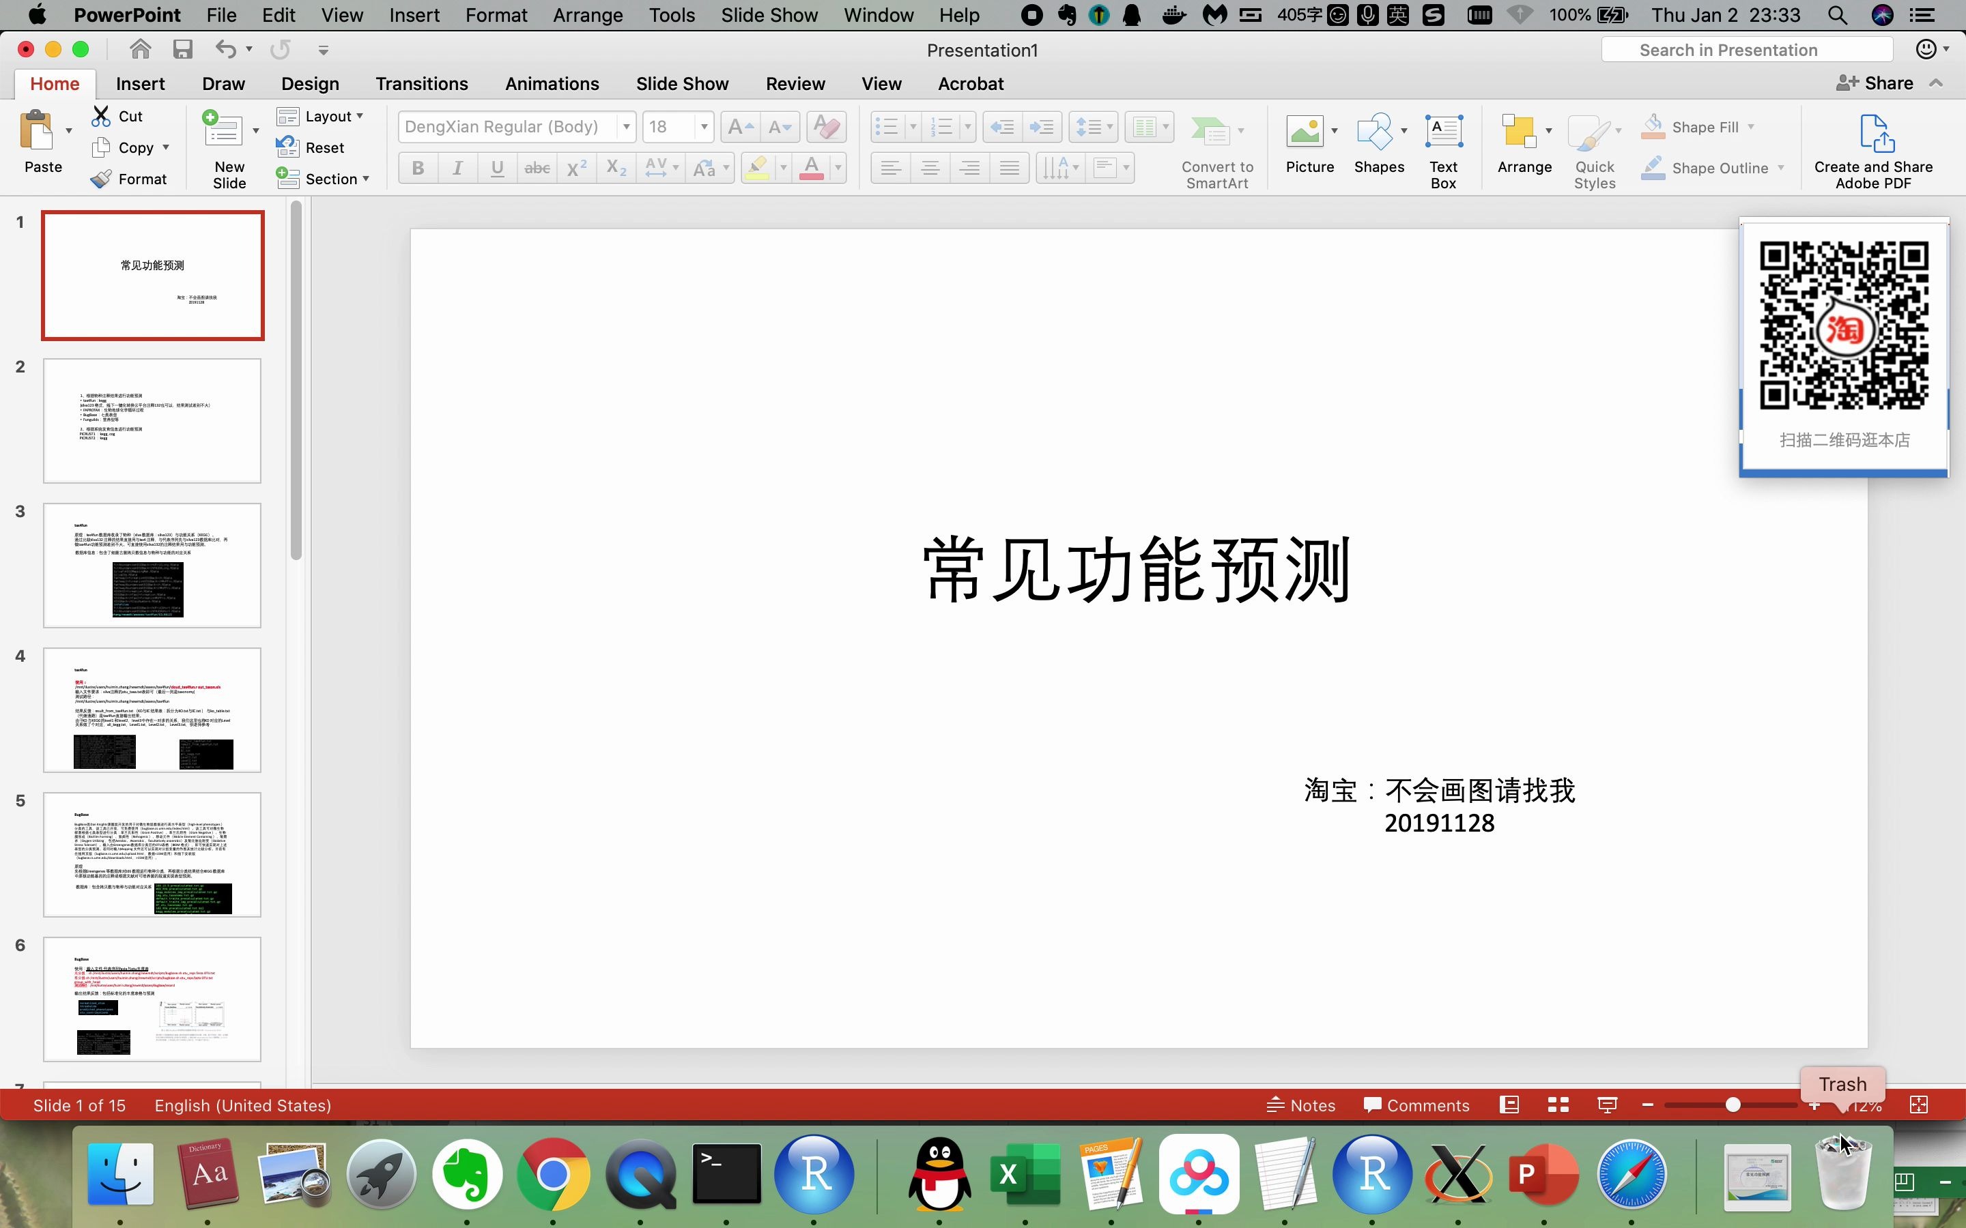Screen dimensions: 1966x1228
Task: Justify text alignment
Action: pos(1010,168)
